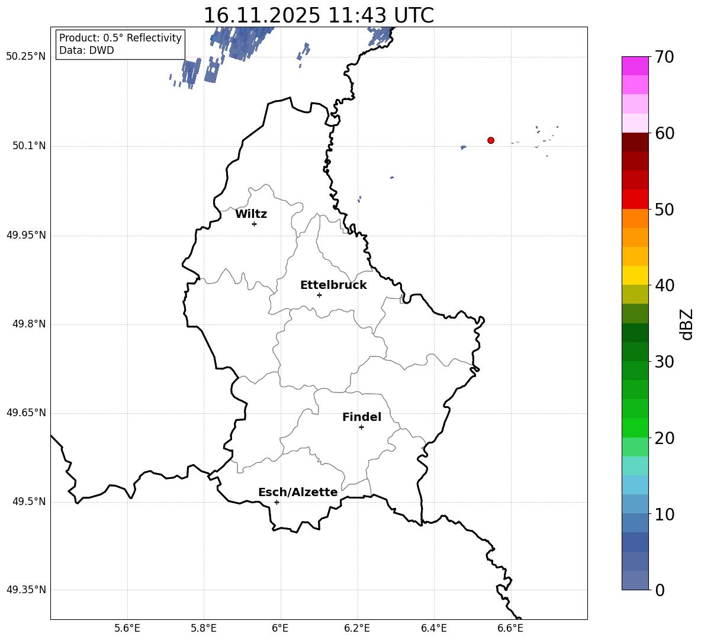701x640 pixels.
Task: Click the 5.6°E longitude label
Action: pos(127,628)
